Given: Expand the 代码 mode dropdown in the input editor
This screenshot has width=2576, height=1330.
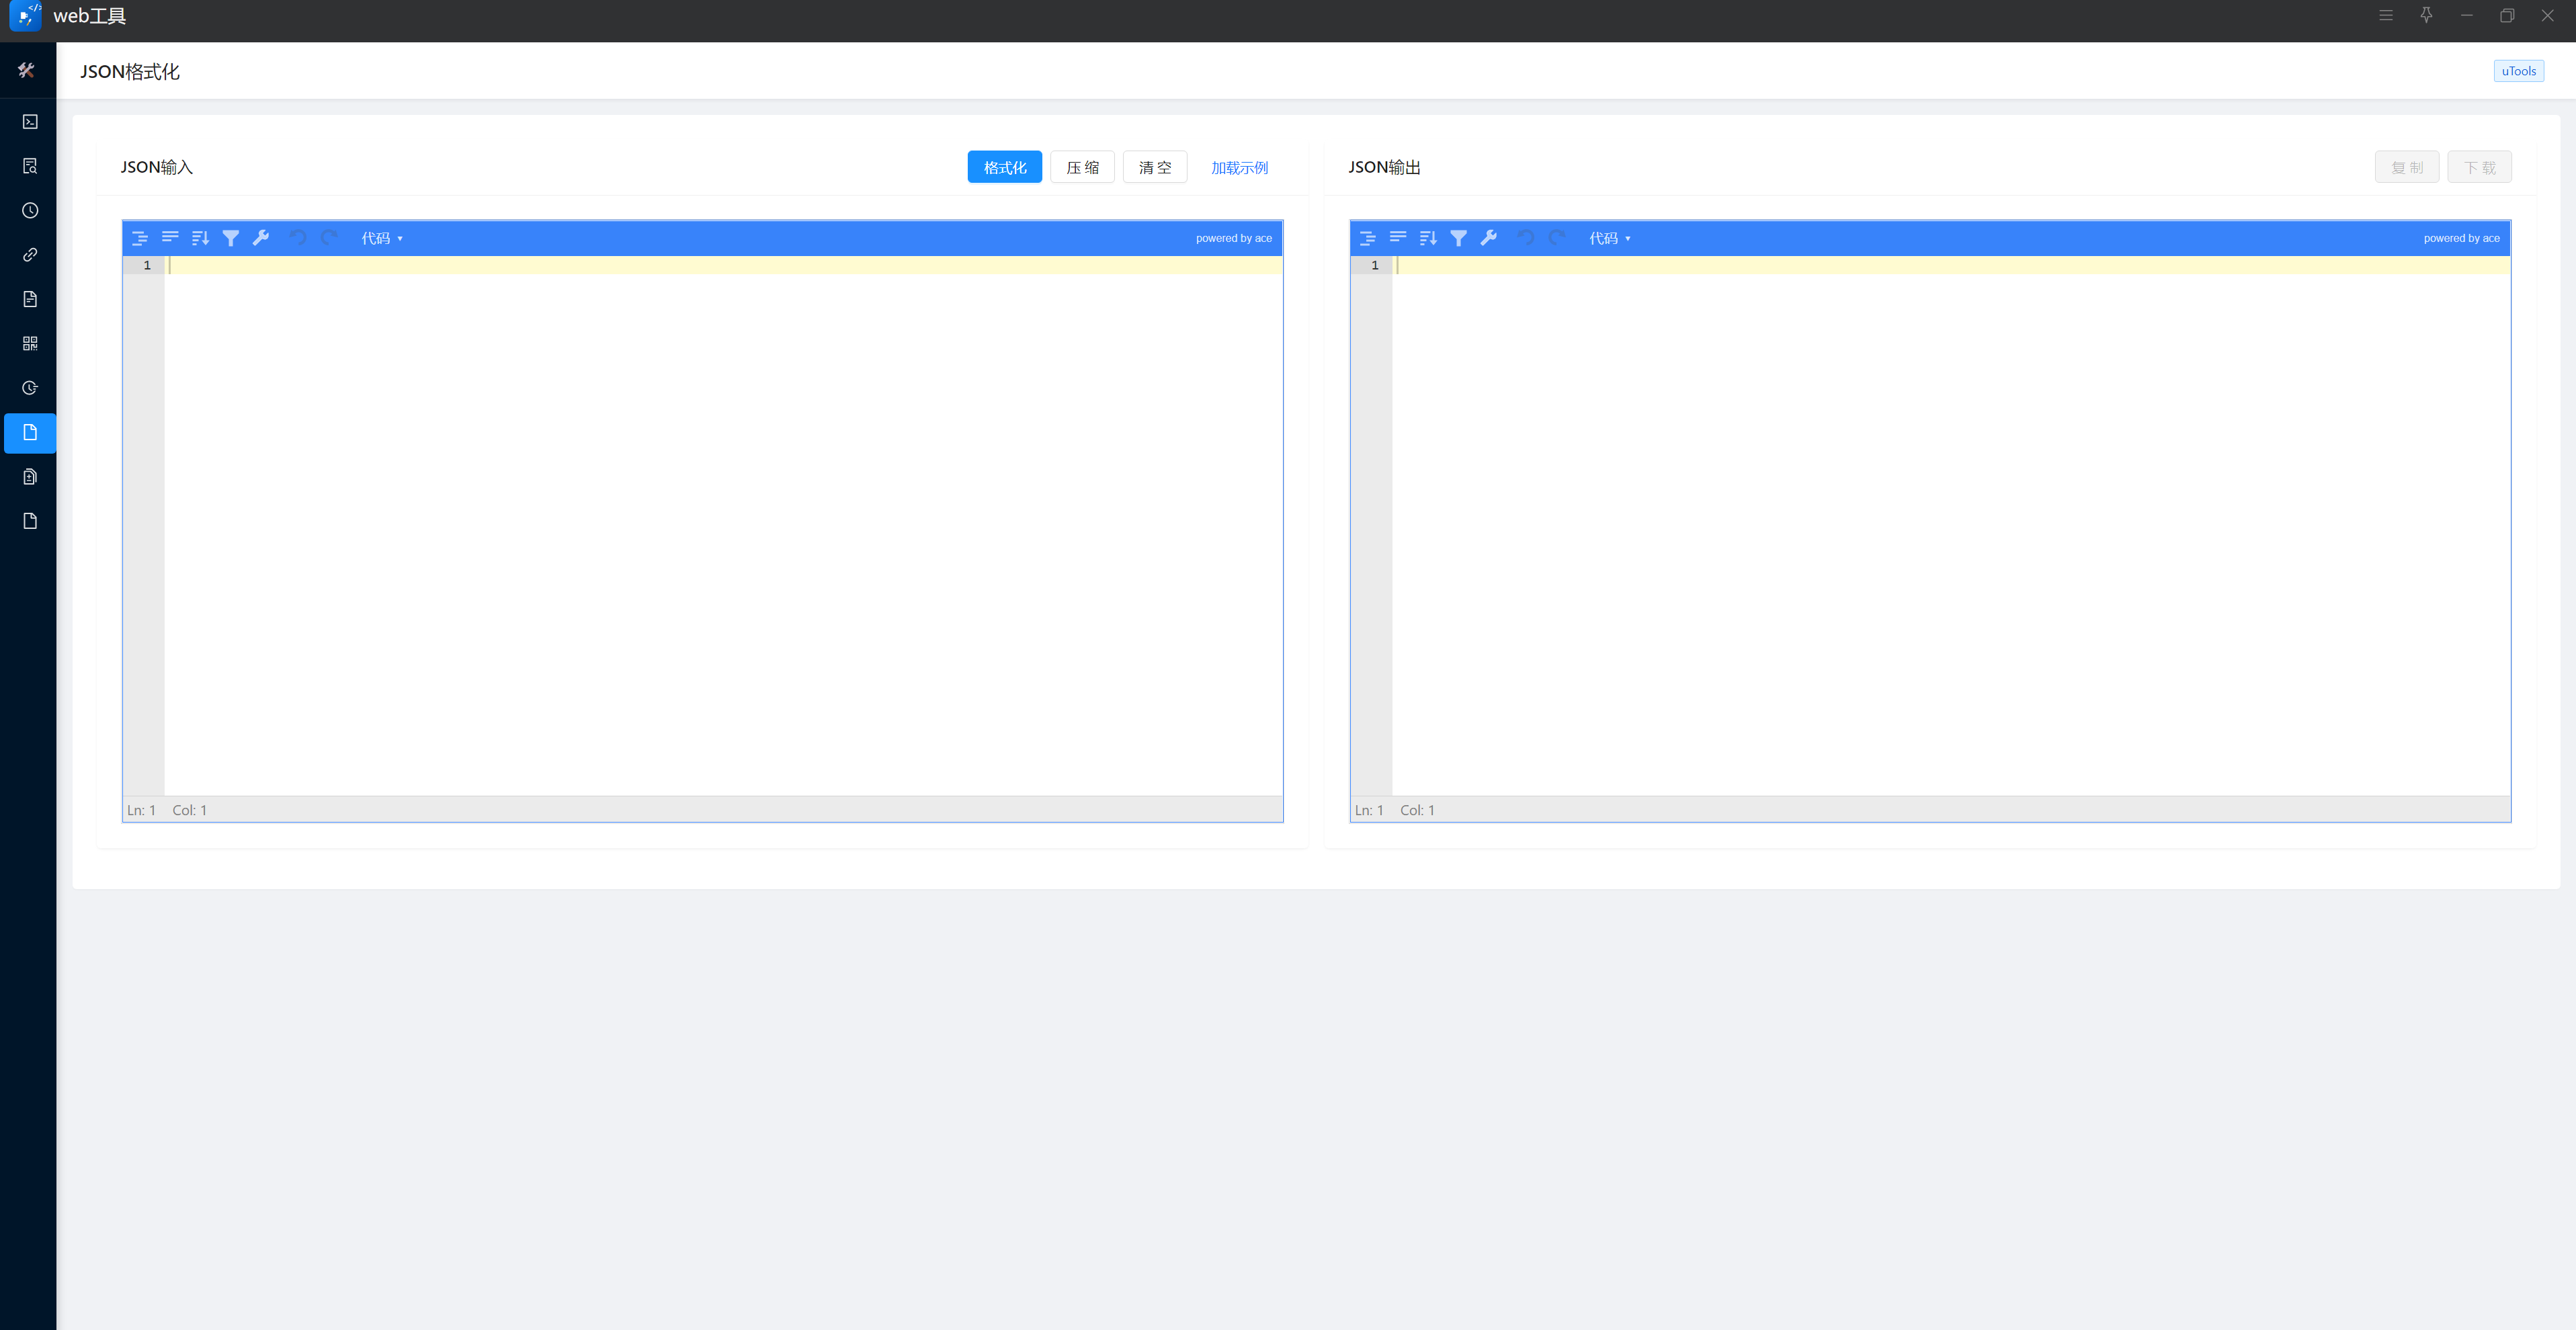Looking at the screenshot, I should tap(382, 238).
